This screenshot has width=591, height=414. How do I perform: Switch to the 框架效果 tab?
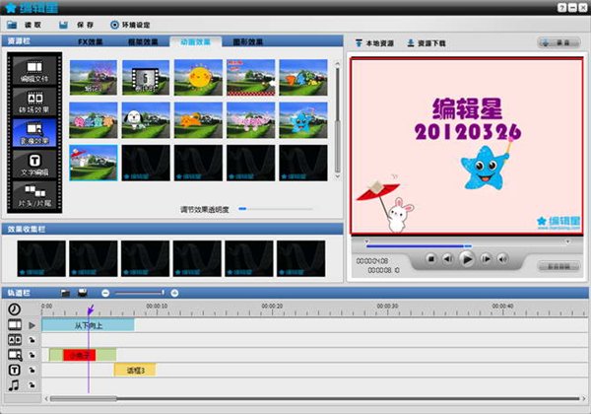point(143,41)
